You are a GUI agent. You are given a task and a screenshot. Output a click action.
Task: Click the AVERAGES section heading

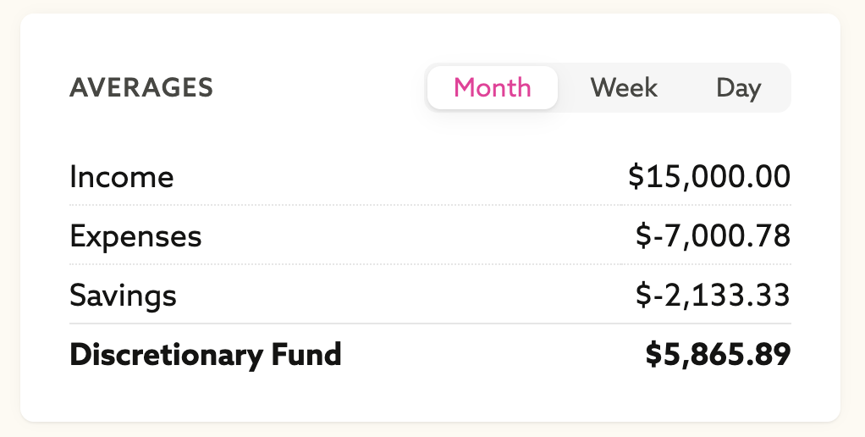pyautogui.click(x=141, y=87)
